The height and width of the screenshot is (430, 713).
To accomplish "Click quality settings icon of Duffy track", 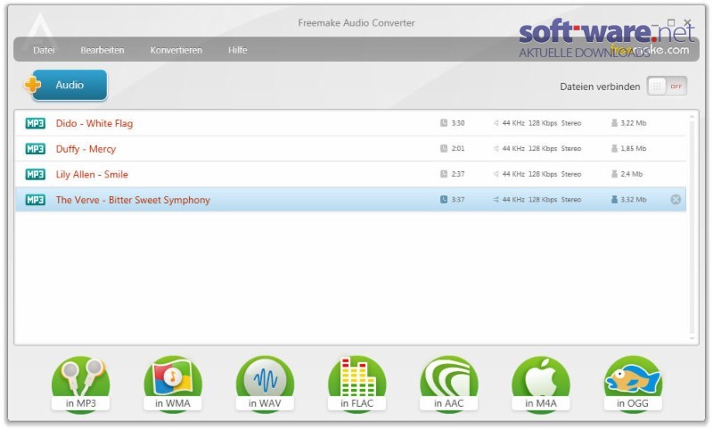I will (496, 148).
